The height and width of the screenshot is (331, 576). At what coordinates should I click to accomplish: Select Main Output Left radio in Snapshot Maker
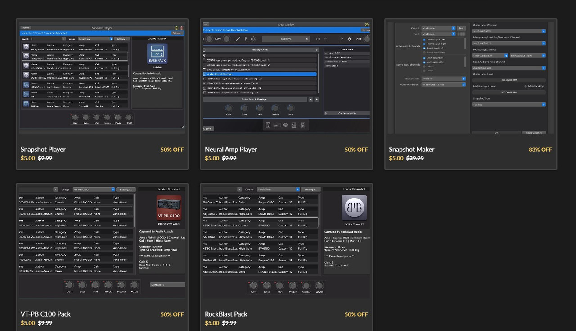(424, 40)
